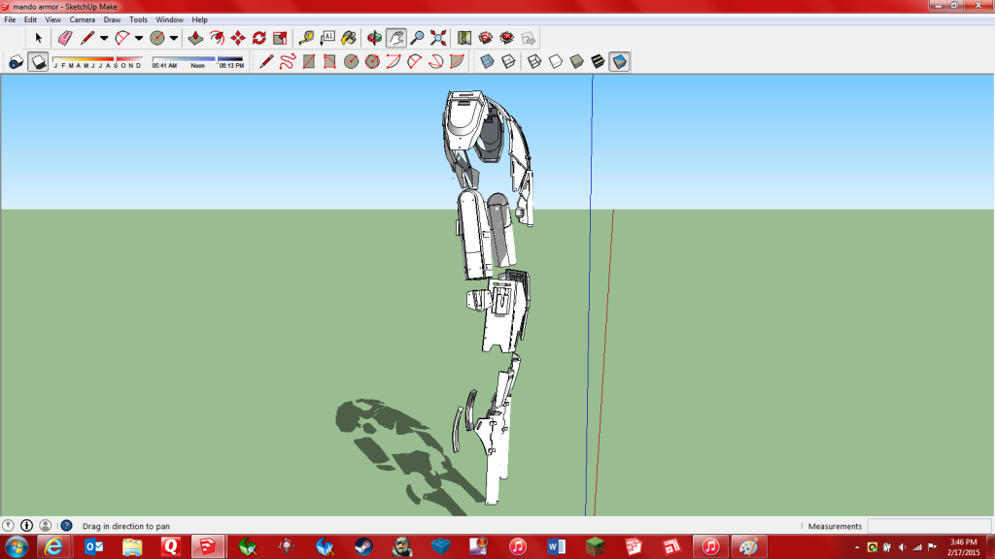
Task: Toggle Back Edges face style
Action: click(x=508, y=61)
